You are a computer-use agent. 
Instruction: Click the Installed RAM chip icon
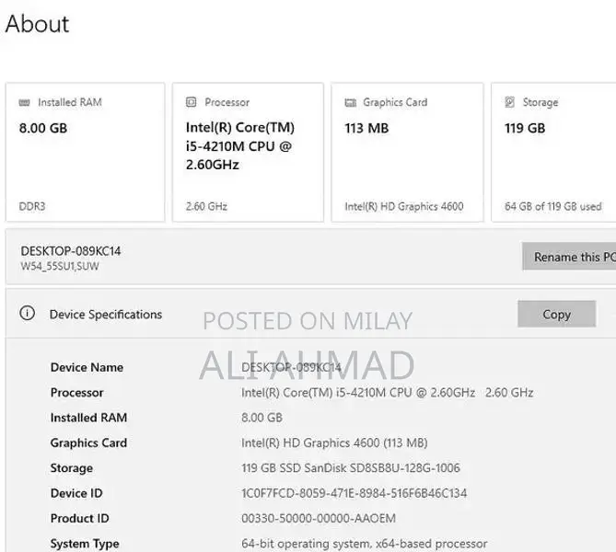click(x=24, y=103)
